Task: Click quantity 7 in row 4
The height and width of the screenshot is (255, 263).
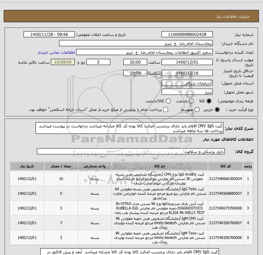Action: 61,223
